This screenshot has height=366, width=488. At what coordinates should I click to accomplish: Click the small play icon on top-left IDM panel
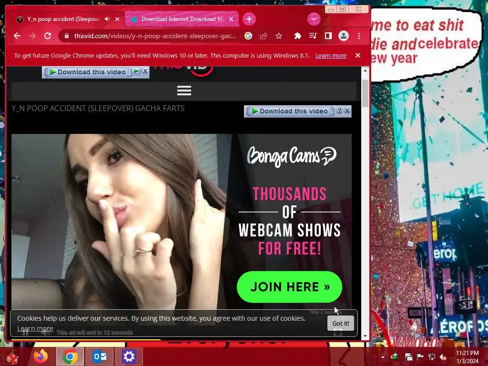[136, 71]
